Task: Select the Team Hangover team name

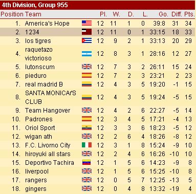Action: (x=48, y=111)
